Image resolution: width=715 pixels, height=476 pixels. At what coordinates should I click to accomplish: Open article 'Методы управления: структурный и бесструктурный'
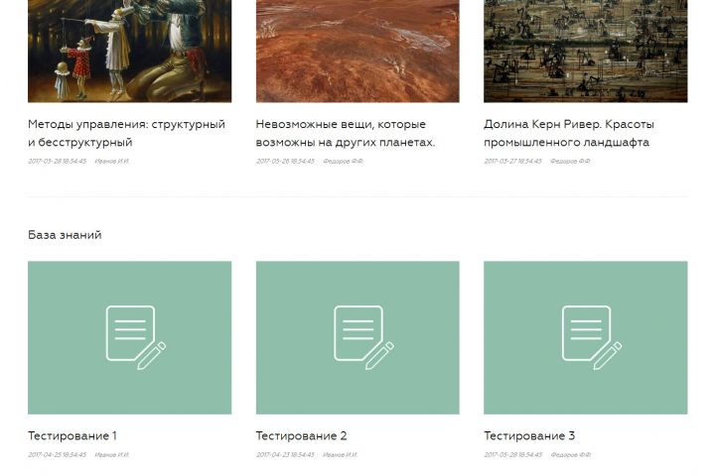(126, 133)
